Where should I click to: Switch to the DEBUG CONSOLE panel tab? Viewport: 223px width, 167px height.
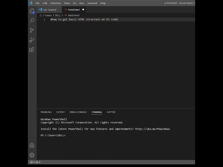(78, 112)
